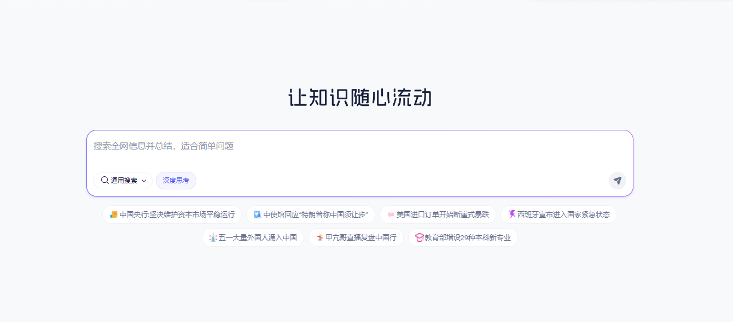Viewport: 733px width, 322px height.
Task: Open topic 中使馆回应"特朗普称中国须让步"
Action: pos(311,214)
